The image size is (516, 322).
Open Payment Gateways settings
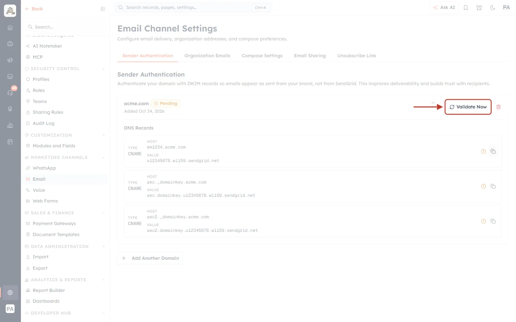tap(54, 224)
